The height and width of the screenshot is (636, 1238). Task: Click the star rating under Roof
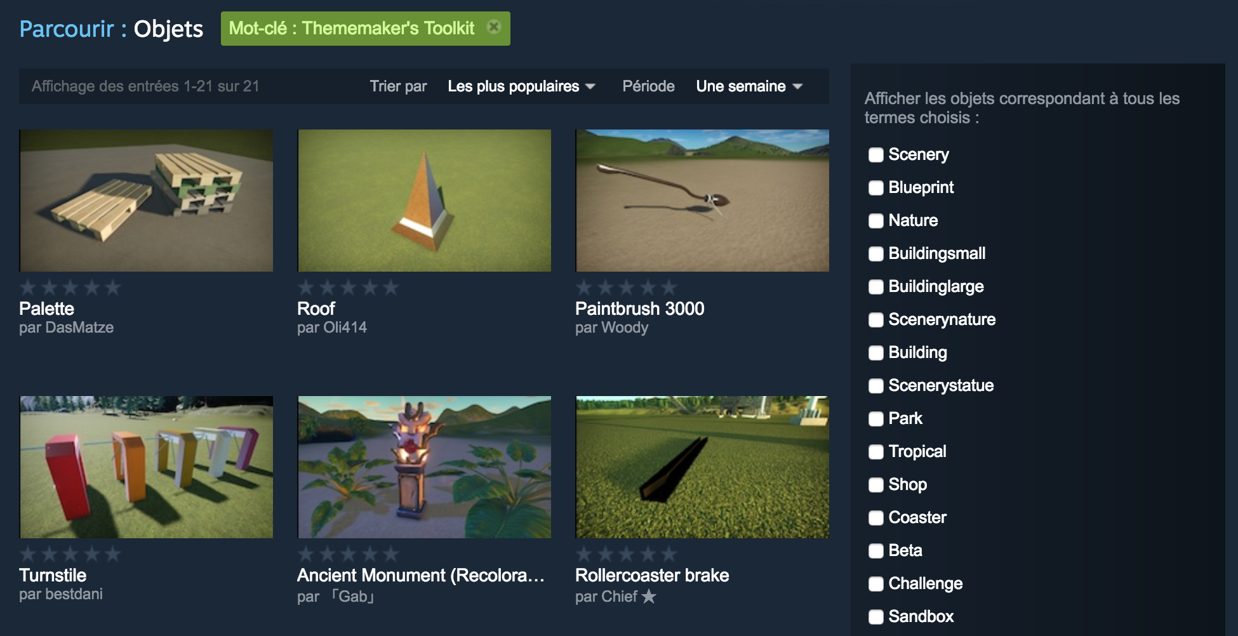[348, 288]
